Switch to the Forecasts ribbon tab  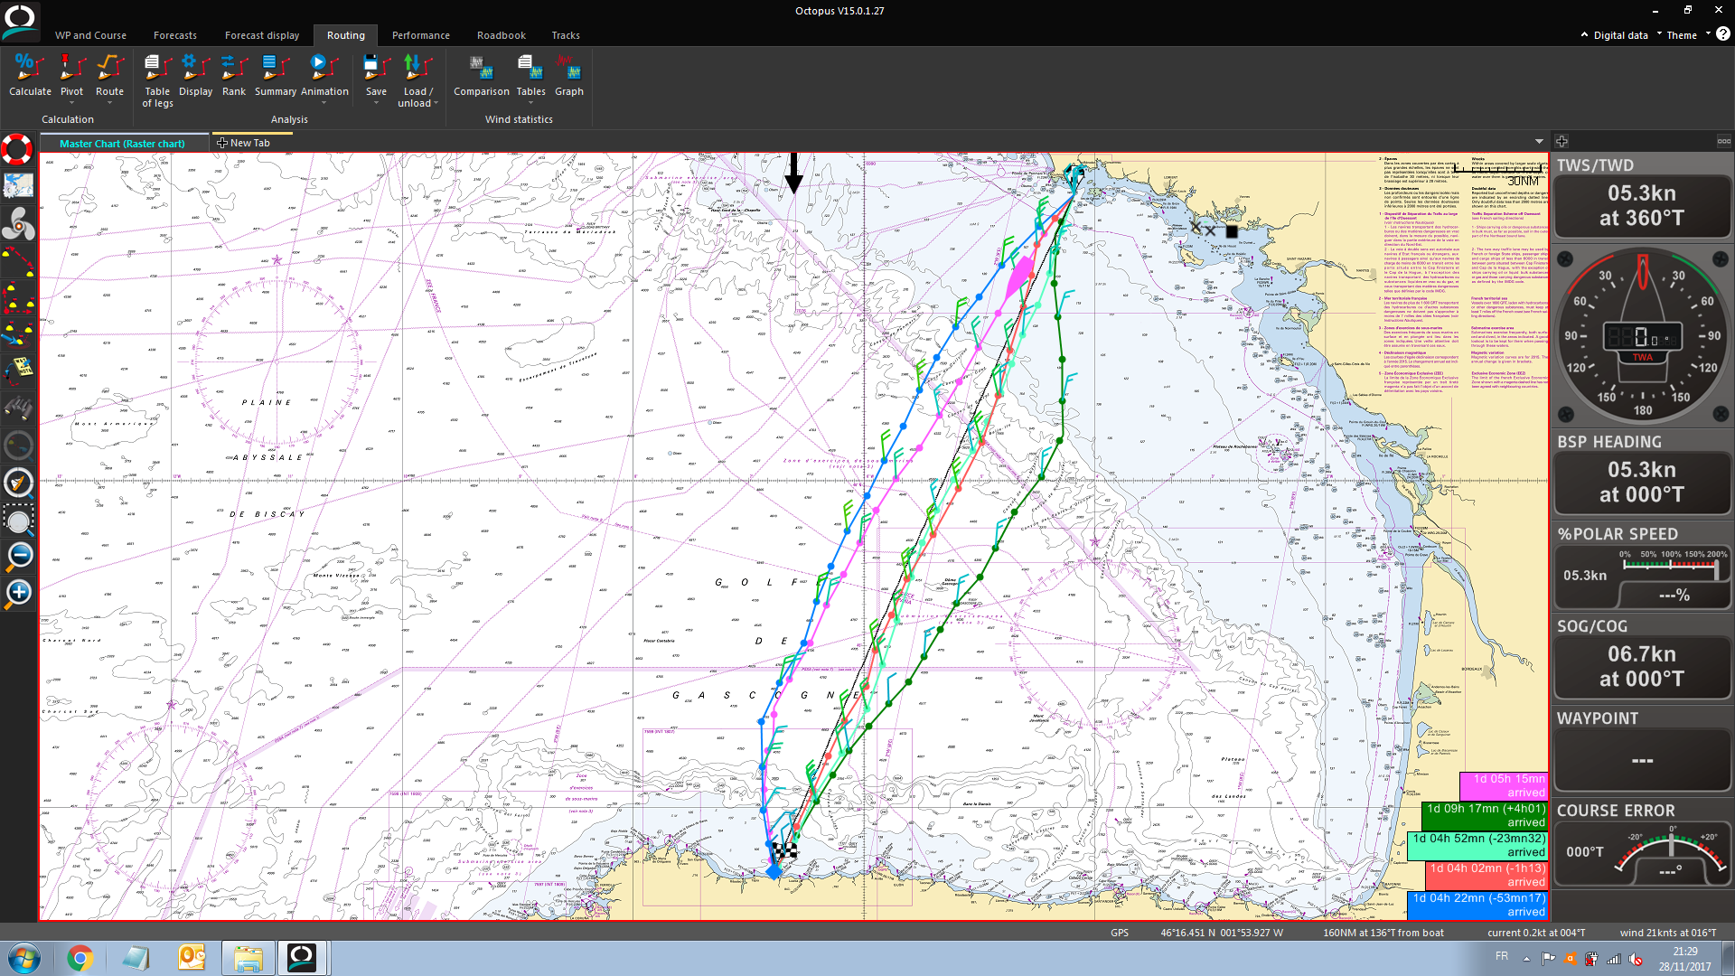click(x=174, y=35)
